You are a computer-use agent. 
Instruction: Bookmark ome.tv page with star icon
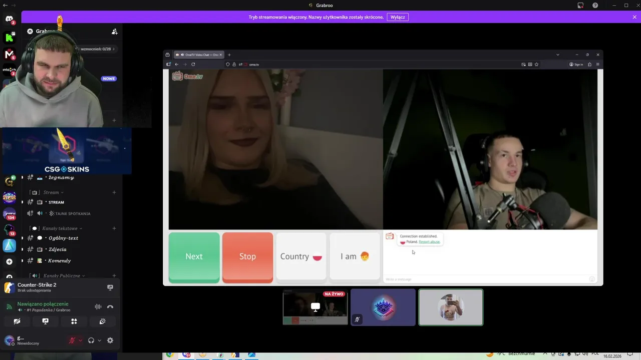point(537,64)
